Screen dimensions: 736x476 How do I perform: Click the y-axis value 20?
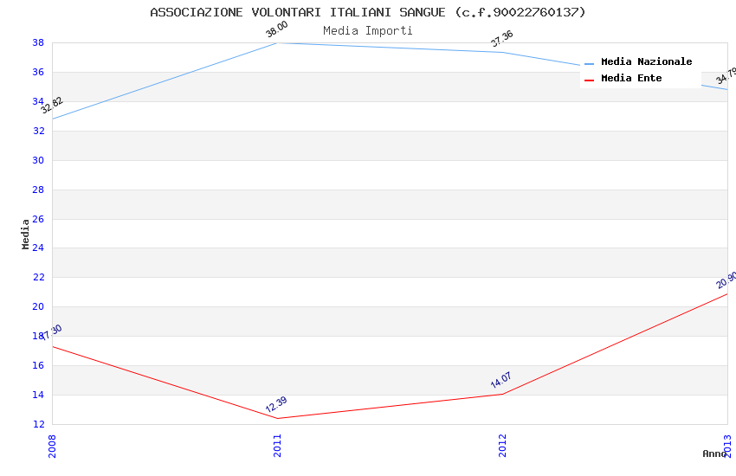tap(38, 306)
